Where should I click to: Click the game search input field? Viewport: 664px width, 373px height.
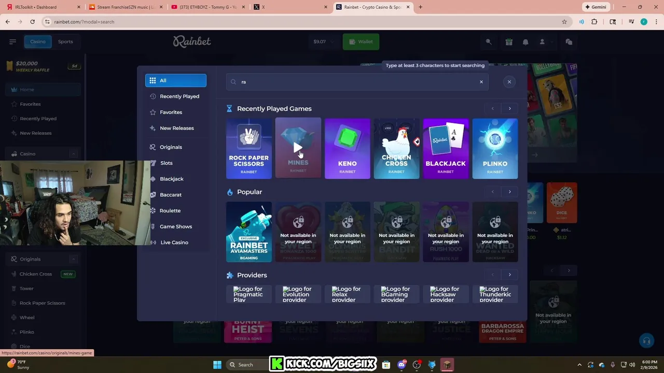pyautogui.click(x=357, y=82)
